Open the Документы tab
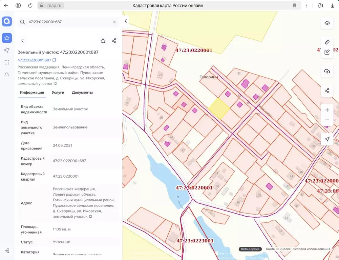Screen dimensions: 339x260 point(82,93)
